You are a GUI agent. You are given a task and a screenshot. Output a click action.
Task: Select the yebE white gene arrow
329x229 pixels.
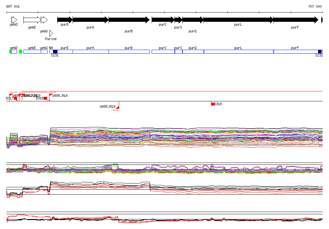32,20
